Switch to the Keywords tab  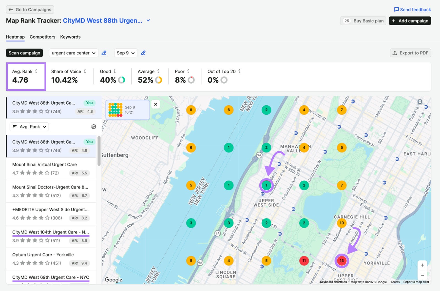tap(70, 37)
